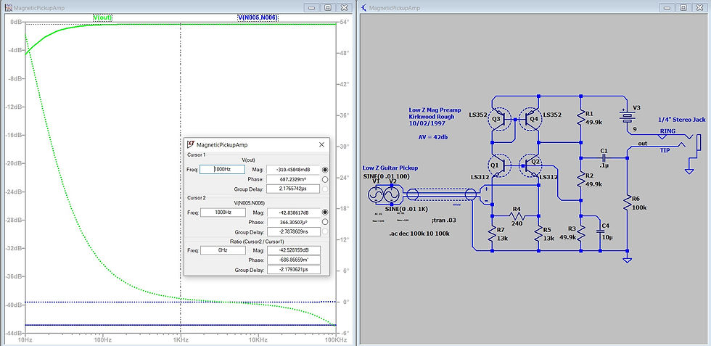Click Cursor 1 Mag value -310.45848mdB

point(293,169)
